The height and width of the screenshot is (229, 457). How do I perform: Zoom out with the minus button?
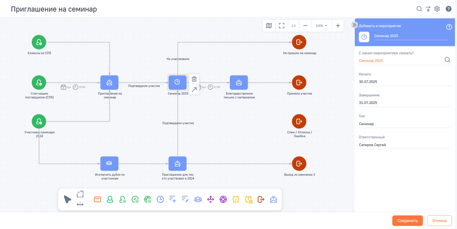tap(305, 25)
